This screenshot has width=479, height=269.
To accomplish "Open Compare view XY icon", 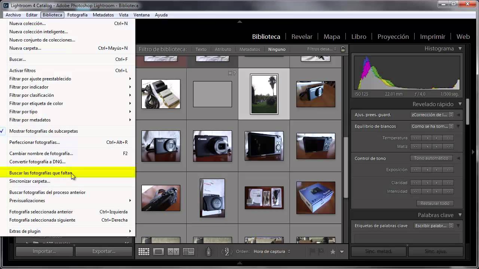I will (173, 252).
